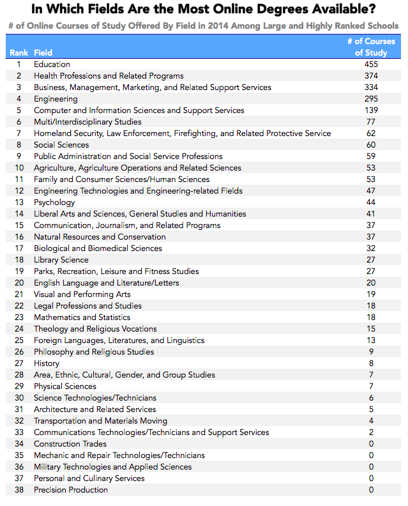Click the 'Multi/Interdisciplinary Studies' entry
Viewport: 408px width, 506px height.
(87, 122)
